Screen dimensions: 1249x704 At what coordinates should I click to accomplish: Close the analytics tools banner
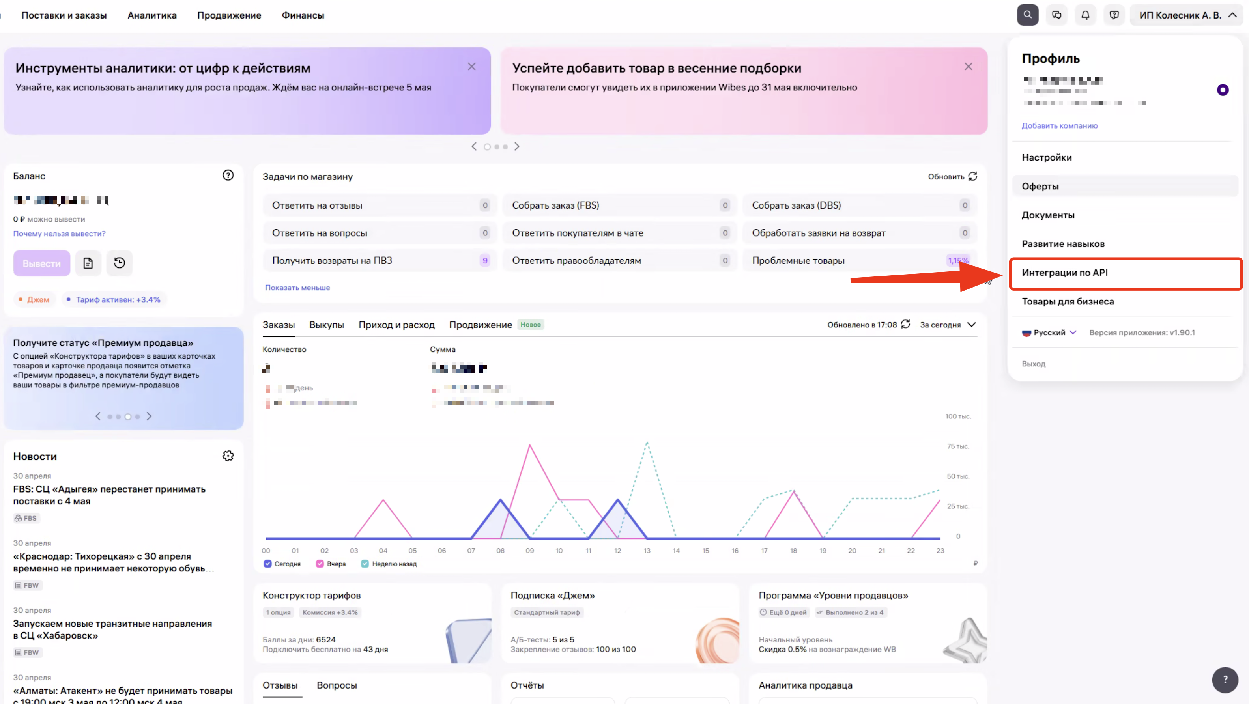pos(471,67)
